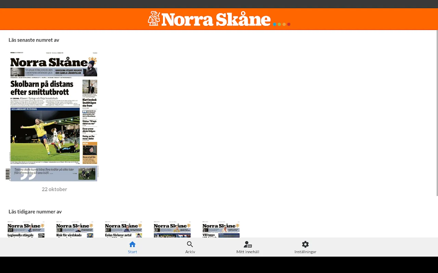Click the vertical scrollbar on the right
Image resolution: width=438 pixels, height=273 pixels.
tap(437, 113)
